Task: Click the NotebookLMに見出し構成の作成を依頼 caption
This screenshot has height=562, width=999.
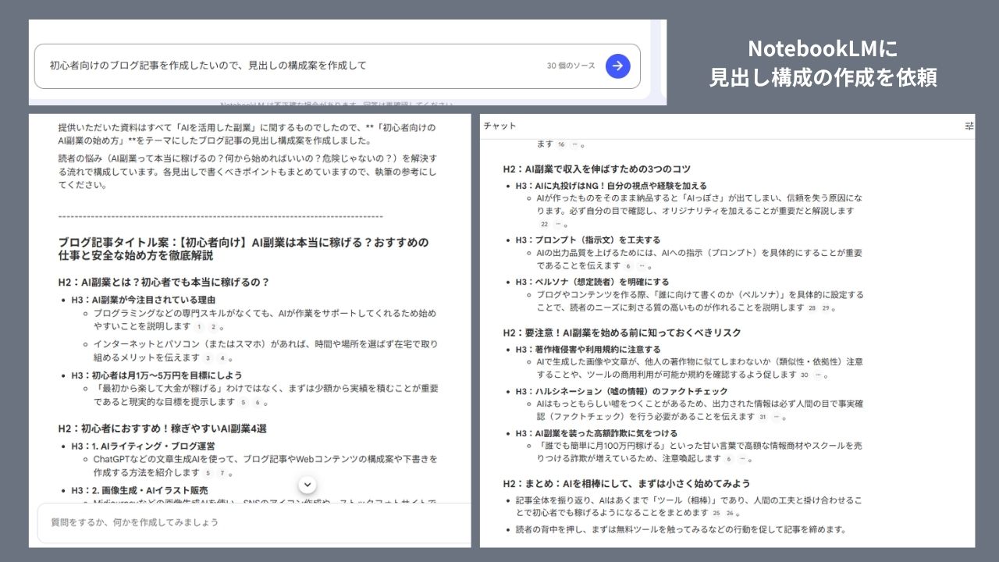Action: (x=823, y=63)
